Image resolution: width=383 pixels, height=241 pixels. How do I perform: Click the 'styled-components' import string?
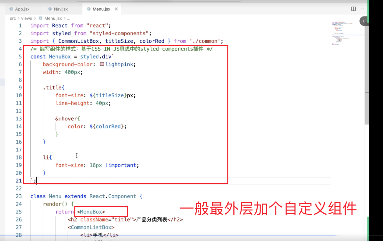(x=119, y=34)
